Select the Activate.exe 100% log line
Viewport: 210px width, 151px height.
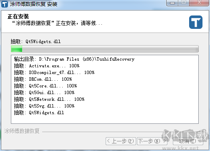[x=47, y=66]
